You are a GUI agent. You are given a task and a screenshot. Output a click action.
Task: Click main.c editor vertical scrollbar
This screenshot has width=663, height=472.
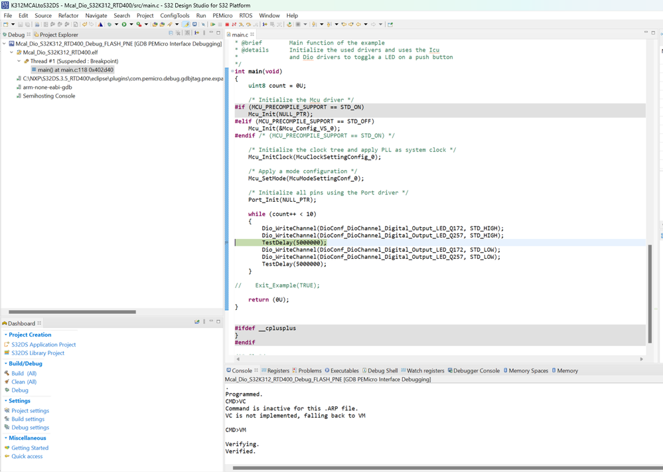[x=650, y=294]
